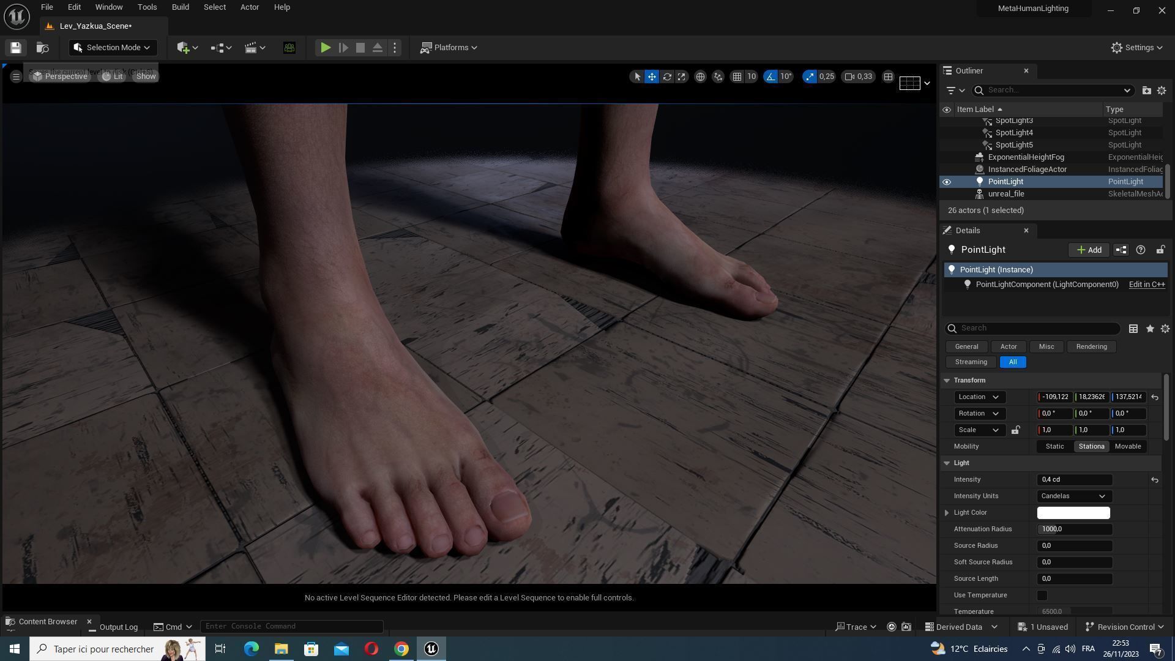Switch to the Rendering filter tab
1175x661 pixels.
(x=1091, y=347)
